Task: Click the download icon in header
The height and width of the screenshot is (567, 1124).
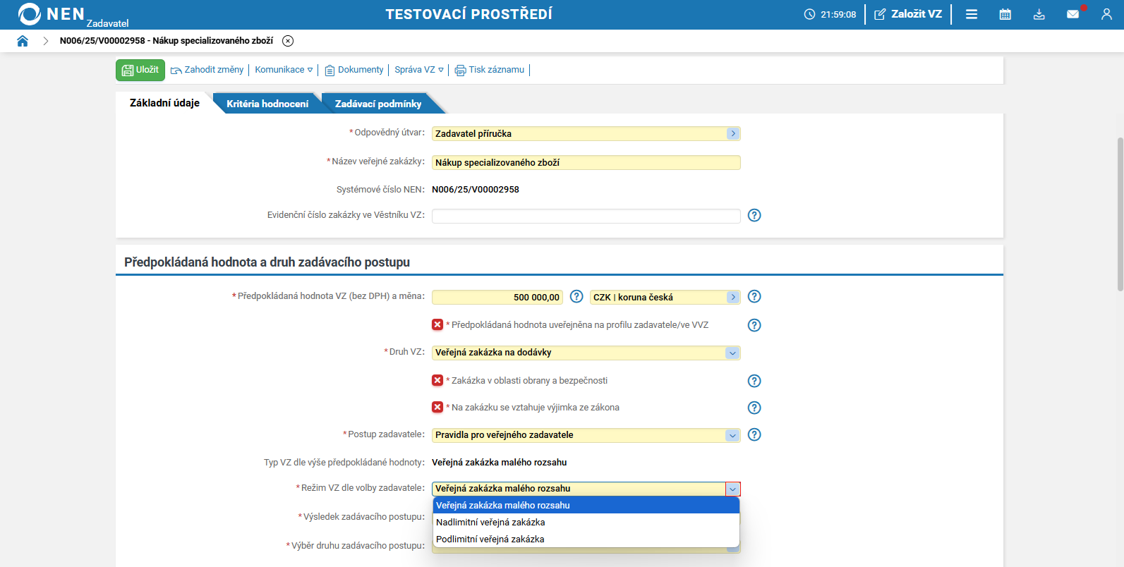Action: click(1039, 14)
